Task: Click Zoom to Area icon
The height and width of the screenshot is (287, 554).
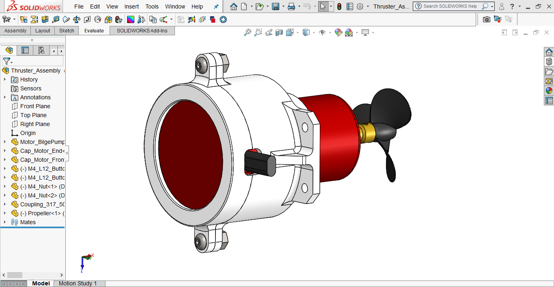Action: point(258,33)
